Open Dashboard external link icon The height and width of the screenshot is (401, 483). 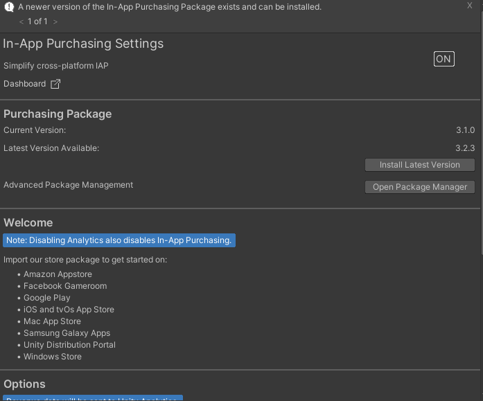click(55, 84)
